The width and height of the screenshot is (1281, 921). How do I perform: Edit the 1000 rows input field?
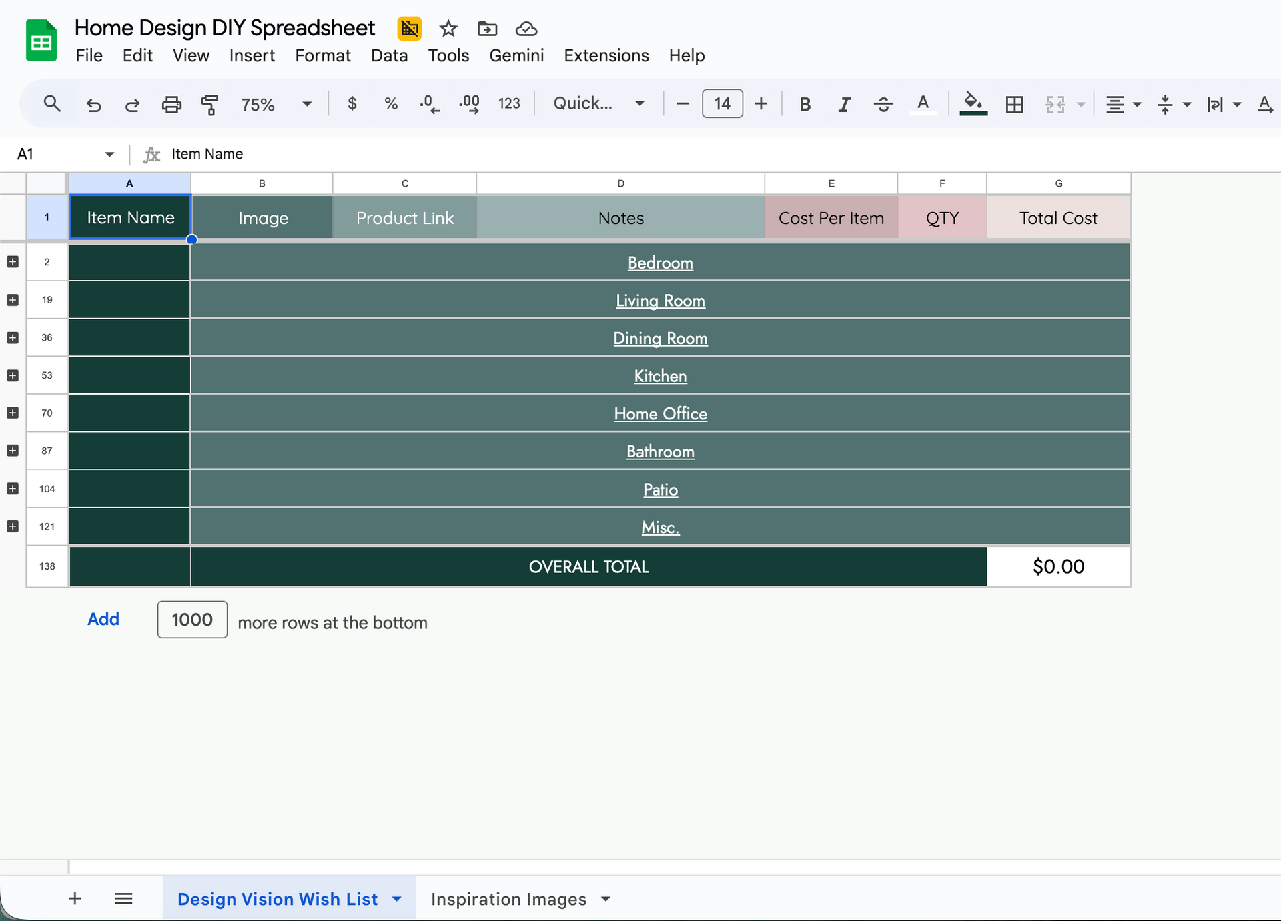(191, 619)
